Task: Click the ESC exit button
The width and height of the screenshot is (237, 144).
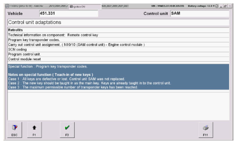Action: click(15, 130)
